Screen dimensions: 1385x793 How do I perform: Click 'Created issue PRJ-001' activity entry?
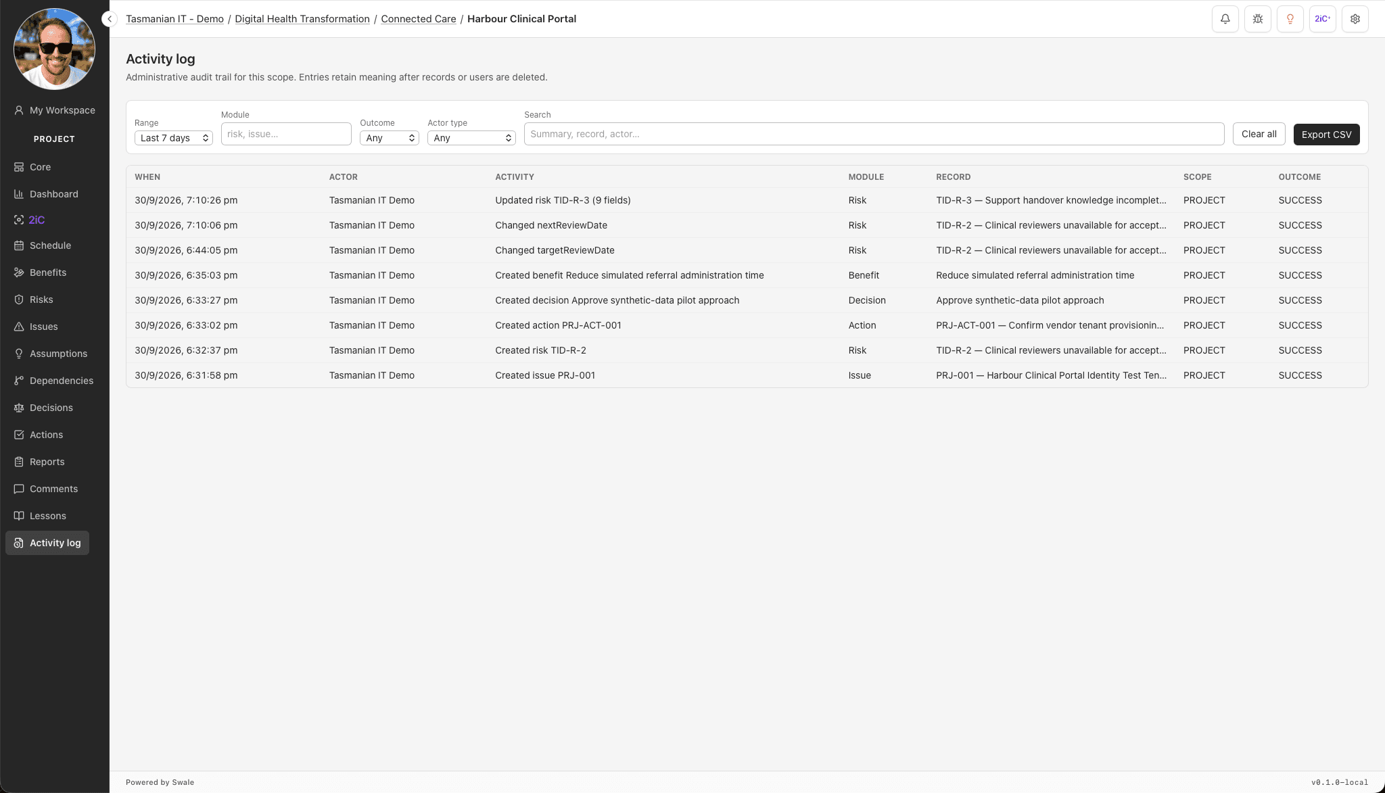click(x=545, y=375)
